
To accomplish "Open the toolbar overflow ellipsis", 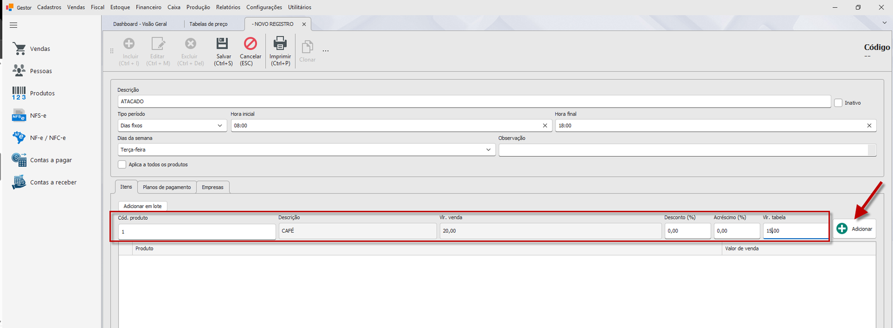I will tap(325, 51).
